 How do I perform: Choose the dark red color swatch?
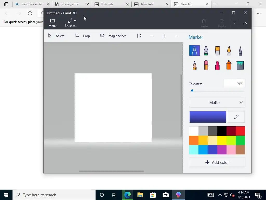pyautogui.click(x=231, y=131)
